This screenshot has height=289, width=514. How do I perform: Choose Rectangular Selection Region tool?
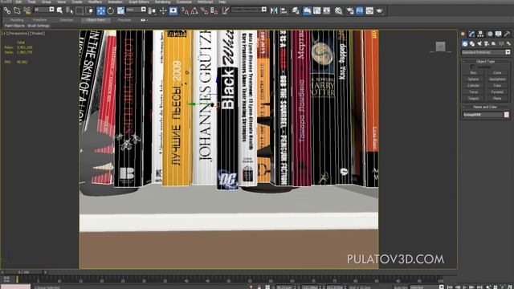pyautogui.click(x=80, y=10)
